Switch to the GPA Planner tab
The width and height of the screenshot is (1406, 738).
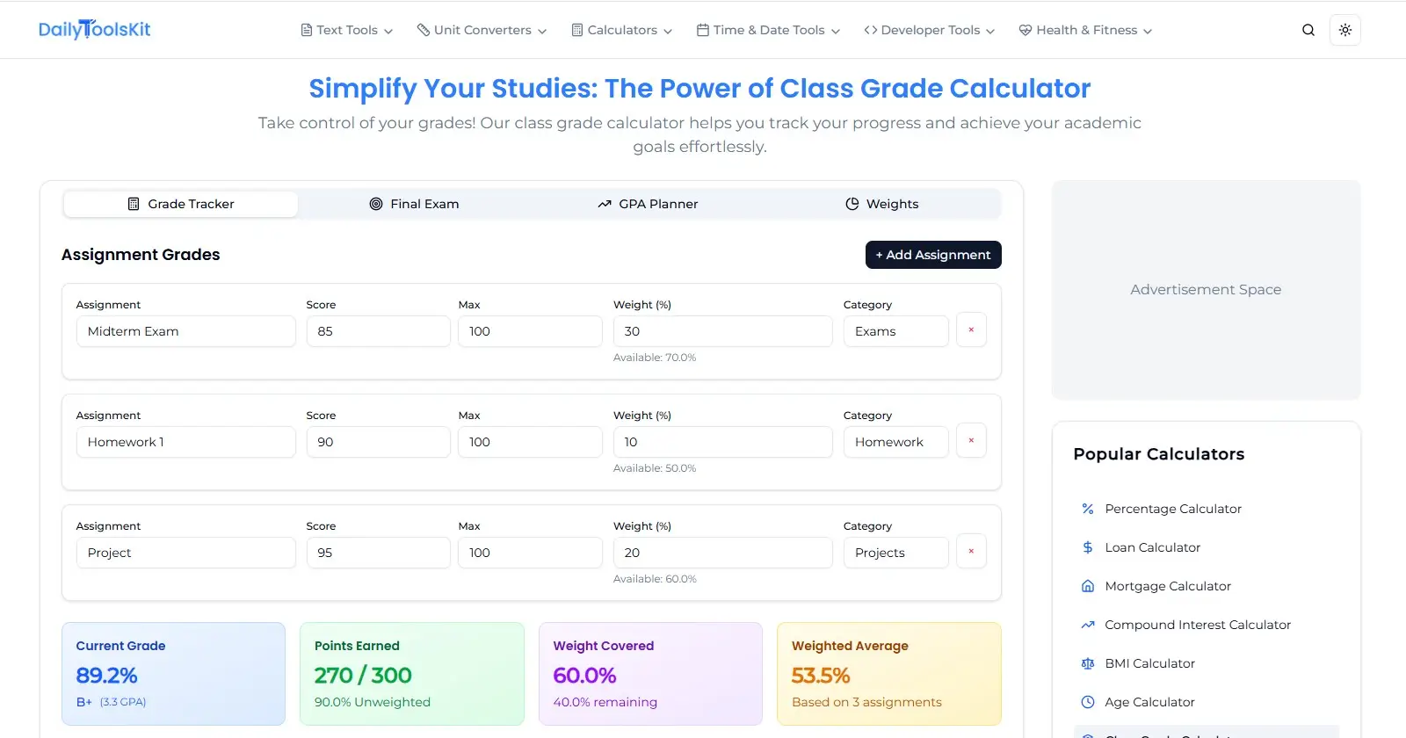pyautogui.click(x=648, y=204)
